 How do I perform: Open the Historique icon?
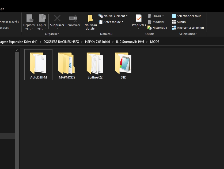[x=150, y=28]
